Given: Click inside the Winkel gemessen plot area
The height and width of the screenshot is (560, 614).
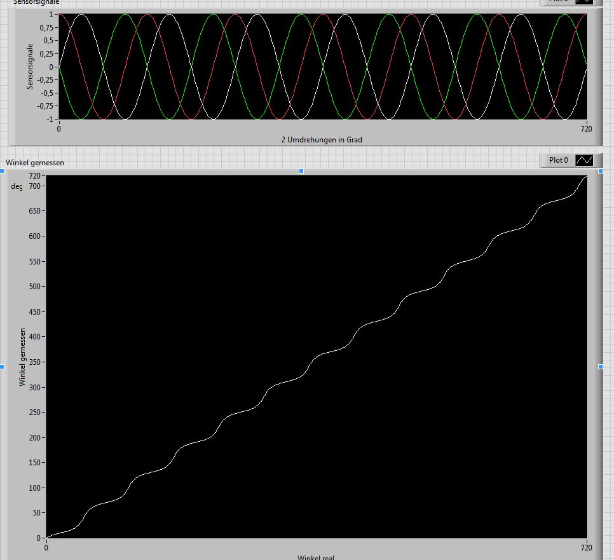Looking at the screenshot, I should 317,357.
